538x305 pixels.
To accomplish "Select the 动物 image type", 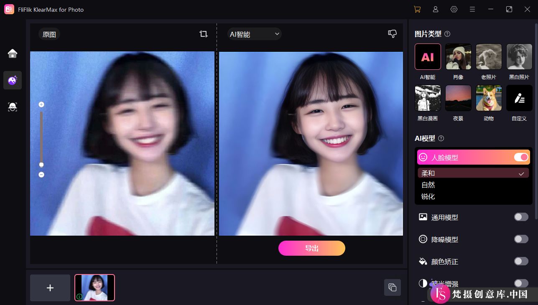I will pyautogui.click(x=489, y=98).
